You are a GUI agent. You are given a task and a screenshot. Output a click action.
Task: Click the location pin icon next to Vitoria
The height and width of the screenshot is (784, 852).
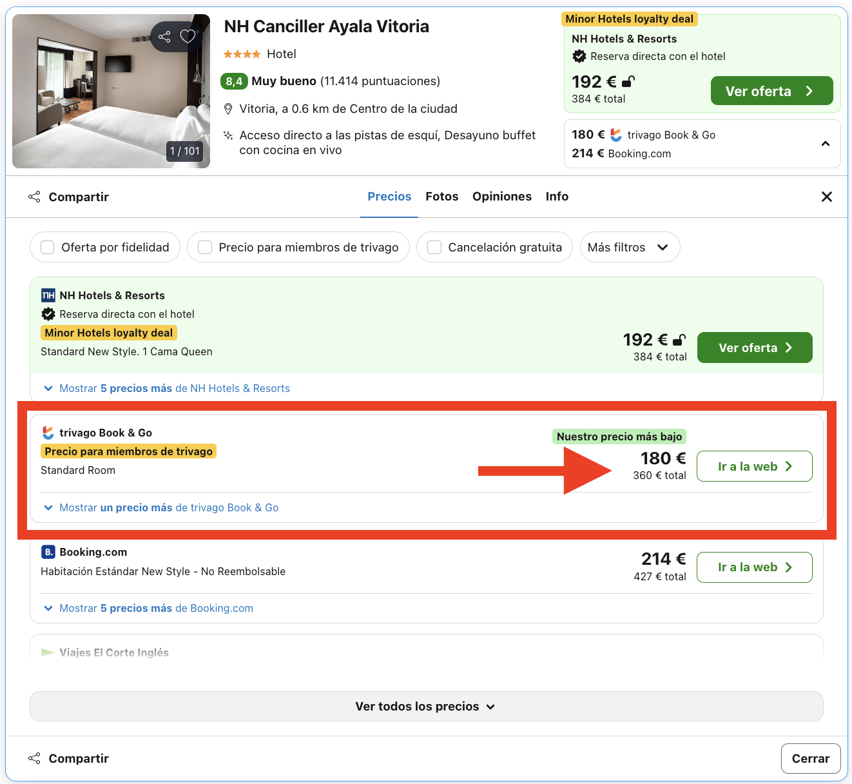point(228,109)
